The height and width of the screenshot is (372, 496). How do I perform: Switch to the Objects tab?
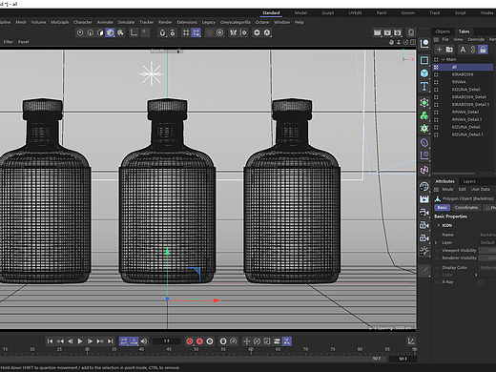click(443, 31)
